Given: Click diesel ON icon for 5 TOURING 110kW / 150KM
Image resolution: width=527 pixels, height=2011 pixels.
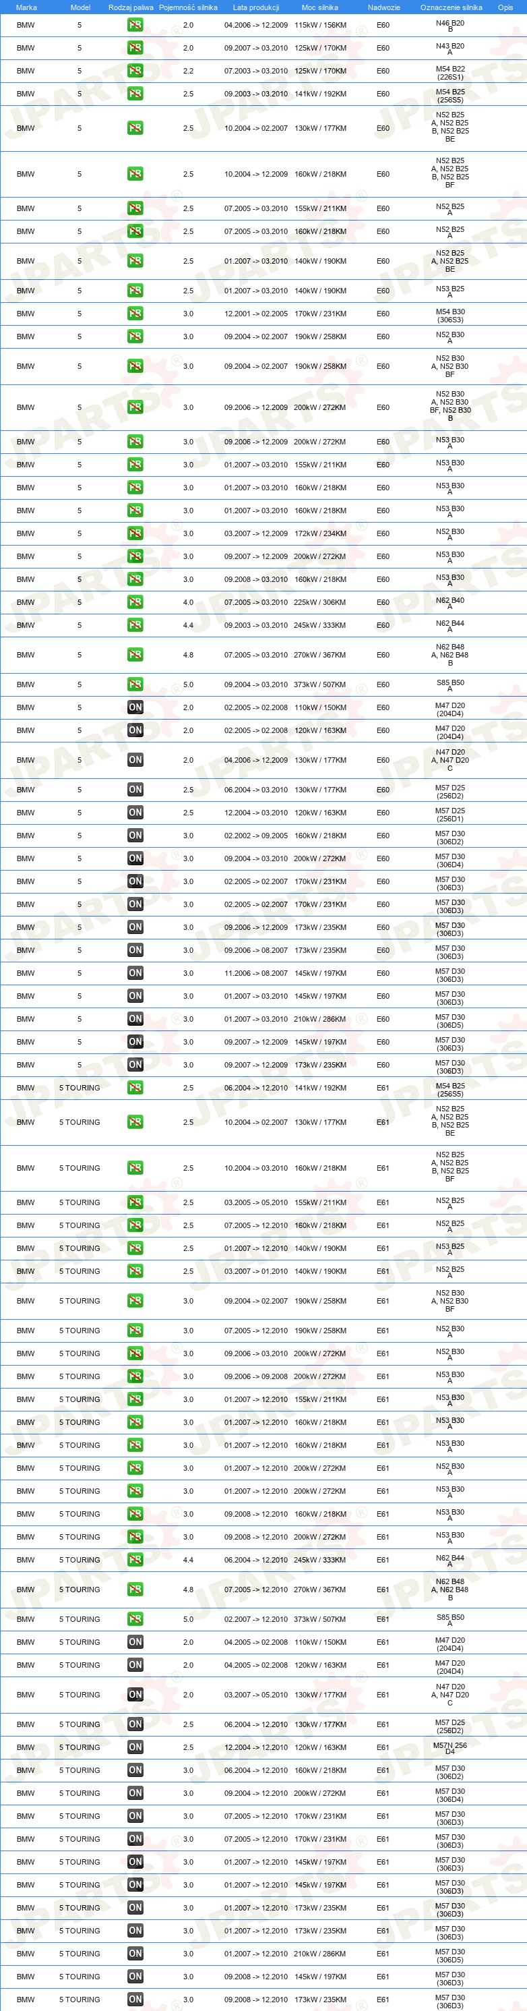Looking at the screenshot, I should coord(135,1641).
